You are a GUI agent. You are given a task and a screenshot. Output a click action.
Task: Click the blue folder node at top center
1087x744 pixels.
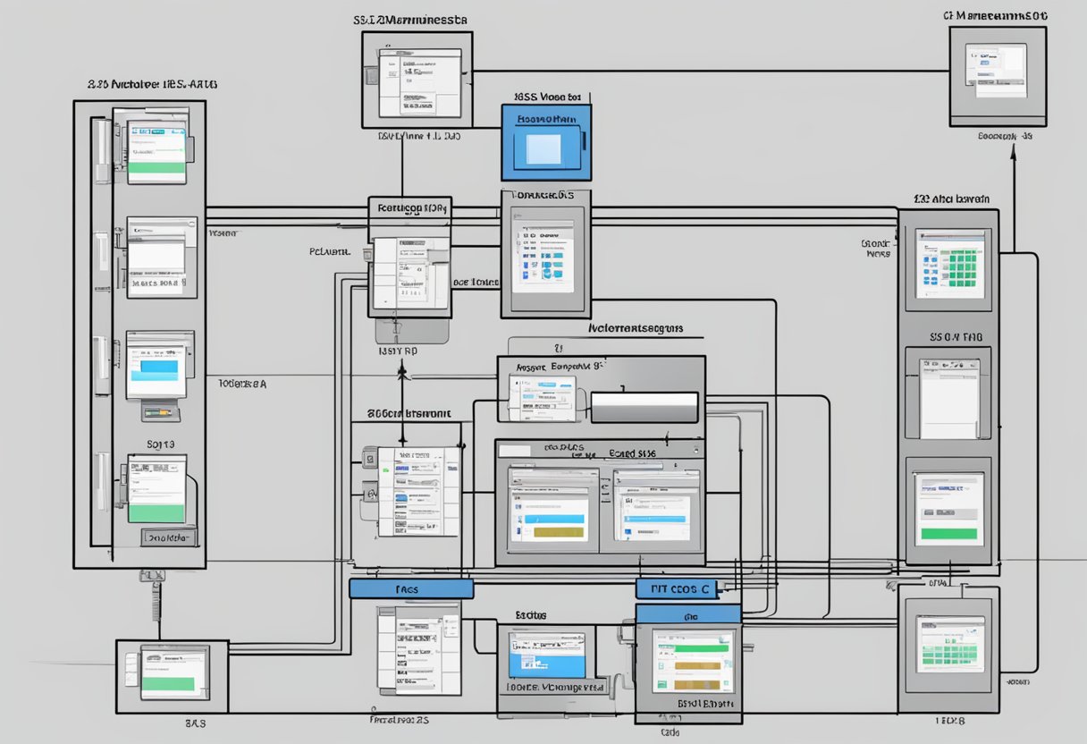[545, 144]
